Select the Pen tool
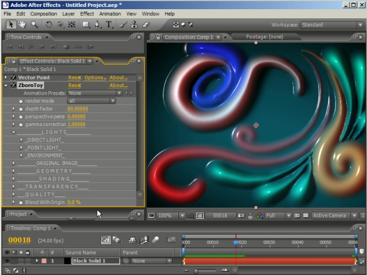 [x=97, y=25]
